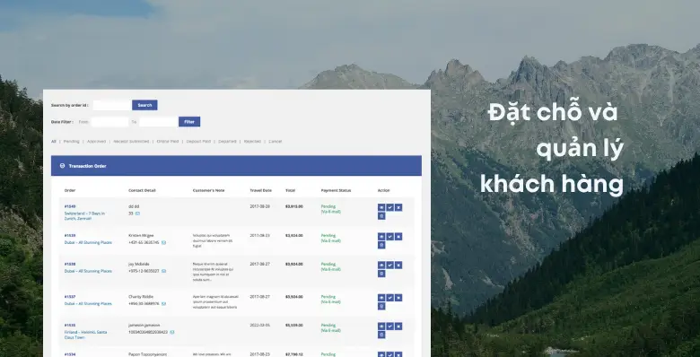This screenshot has height=357, width=700.
Task: Delete order #1538 with trash icon
Action: point(381,274)
